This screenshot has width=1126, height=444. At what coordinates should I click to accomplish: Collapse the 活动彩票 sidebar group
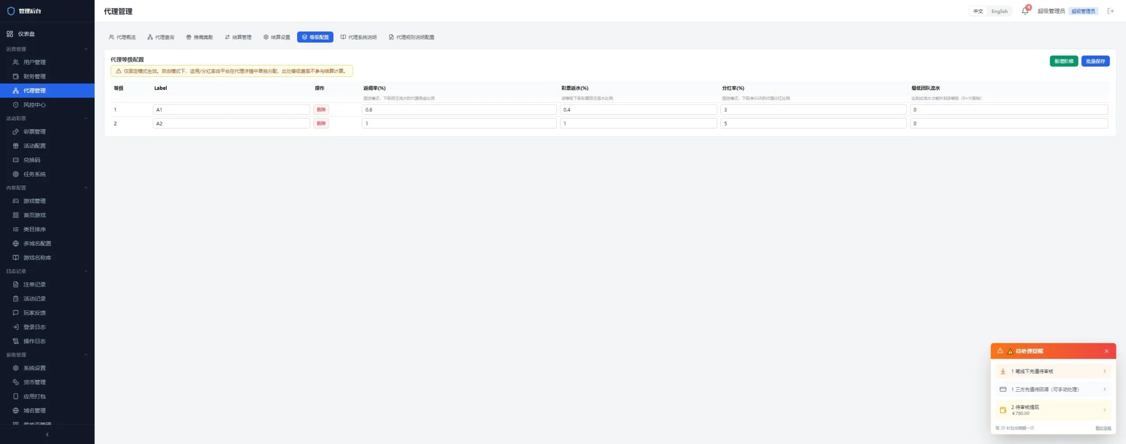point(47,118)
